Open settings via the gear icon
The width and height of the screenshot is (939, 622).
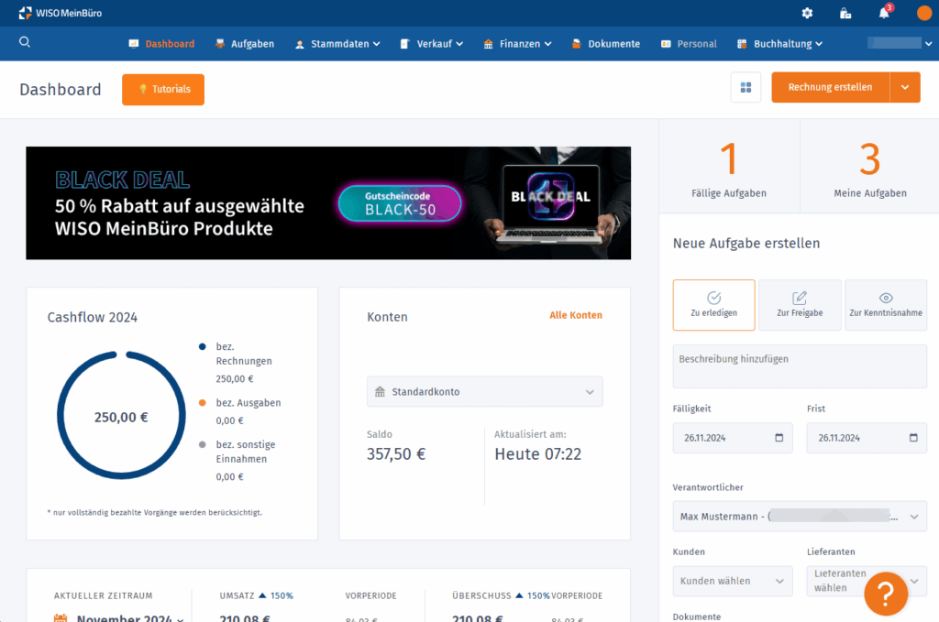pos(807,13)
